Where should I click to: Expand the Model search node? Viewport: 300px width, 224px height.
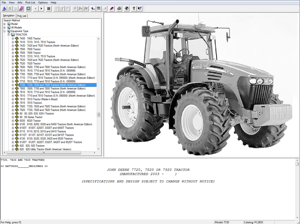(5, 24)
